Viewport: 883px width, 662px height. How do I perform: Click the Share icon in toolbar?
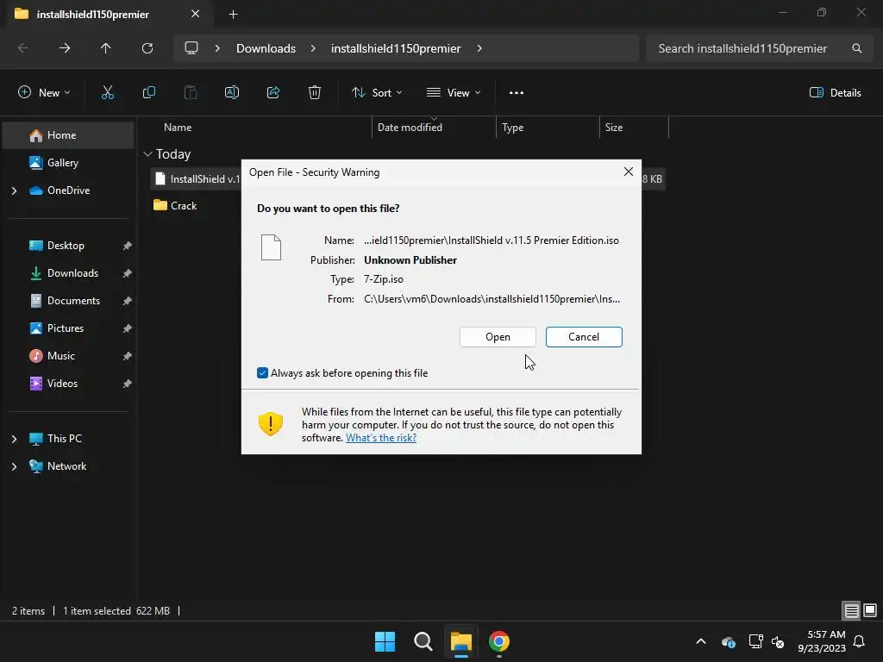pos(273,93)
